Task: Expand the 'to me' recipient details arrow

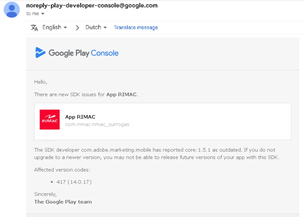Action: [x=43, y=14]
